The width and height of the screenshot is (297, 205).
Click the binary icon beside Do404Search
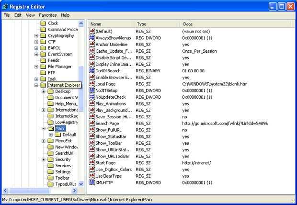[x=92, y=71]
